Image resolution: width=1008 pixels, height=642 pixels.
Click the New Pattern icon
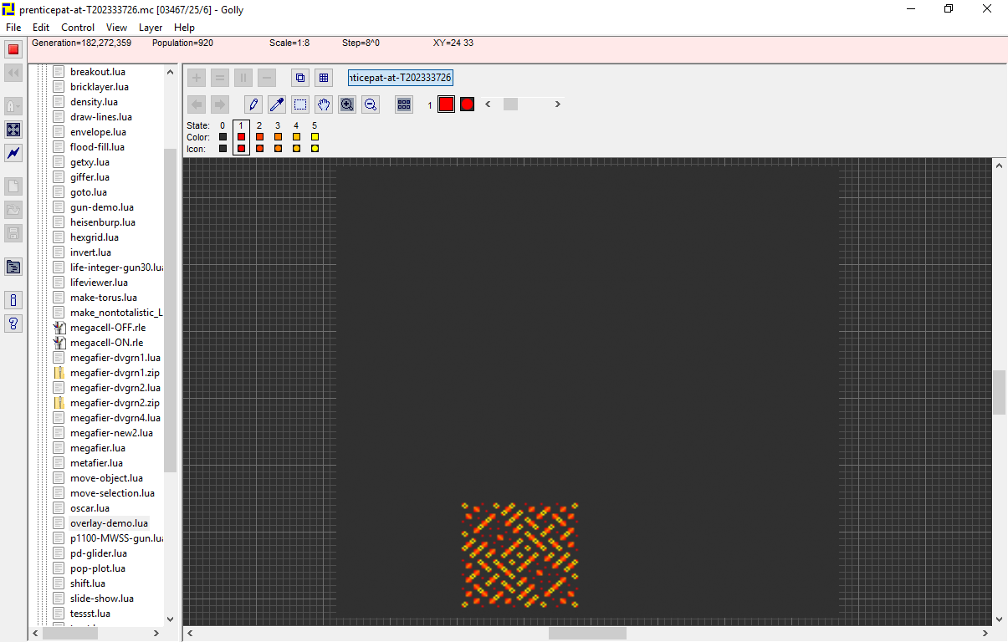pyautogui.click(x=13, y=186)
